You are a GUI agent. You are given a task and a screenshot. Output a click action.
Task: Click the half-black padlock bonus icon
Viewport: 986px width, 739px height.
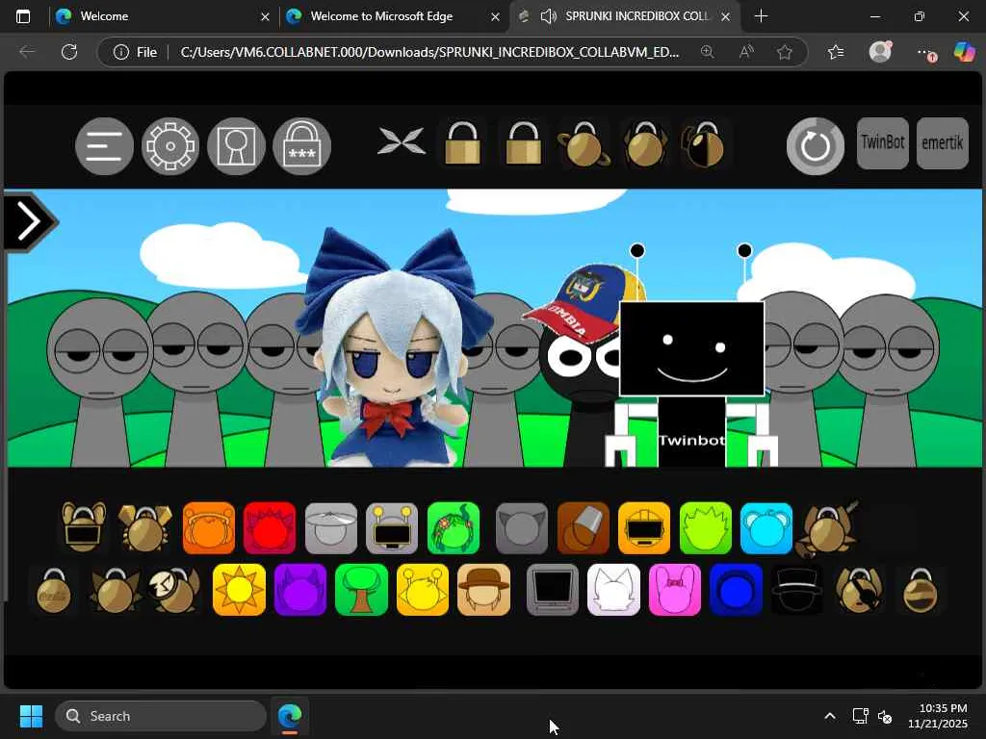[x=705, y=144]
